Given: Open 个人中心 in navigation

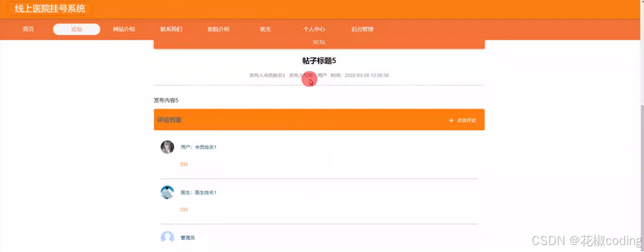Looking at the screenshot, I should [314, 30].
